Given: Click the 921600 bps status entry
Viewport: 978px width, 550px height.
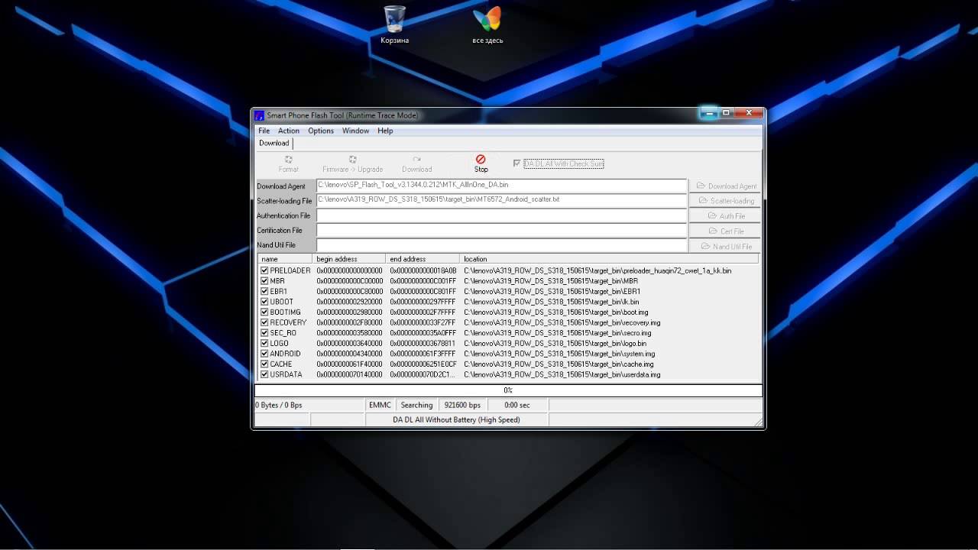Looking at the screenshot, I should 462,405.
